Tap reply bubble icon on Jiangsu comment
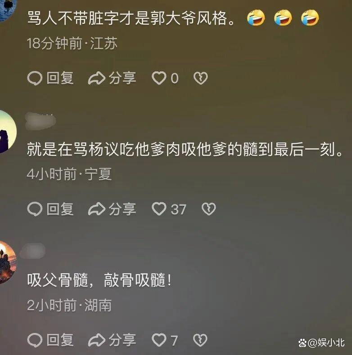352x355 pixels. pos(35,78)
